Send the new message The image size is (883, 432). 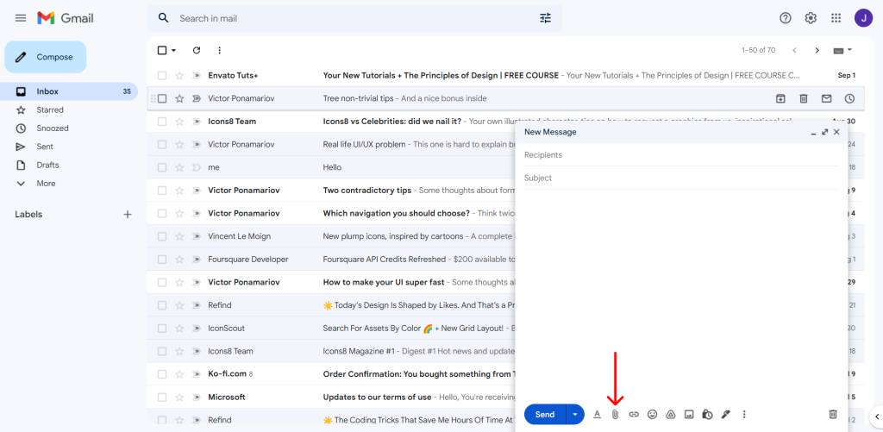point(545,415)
